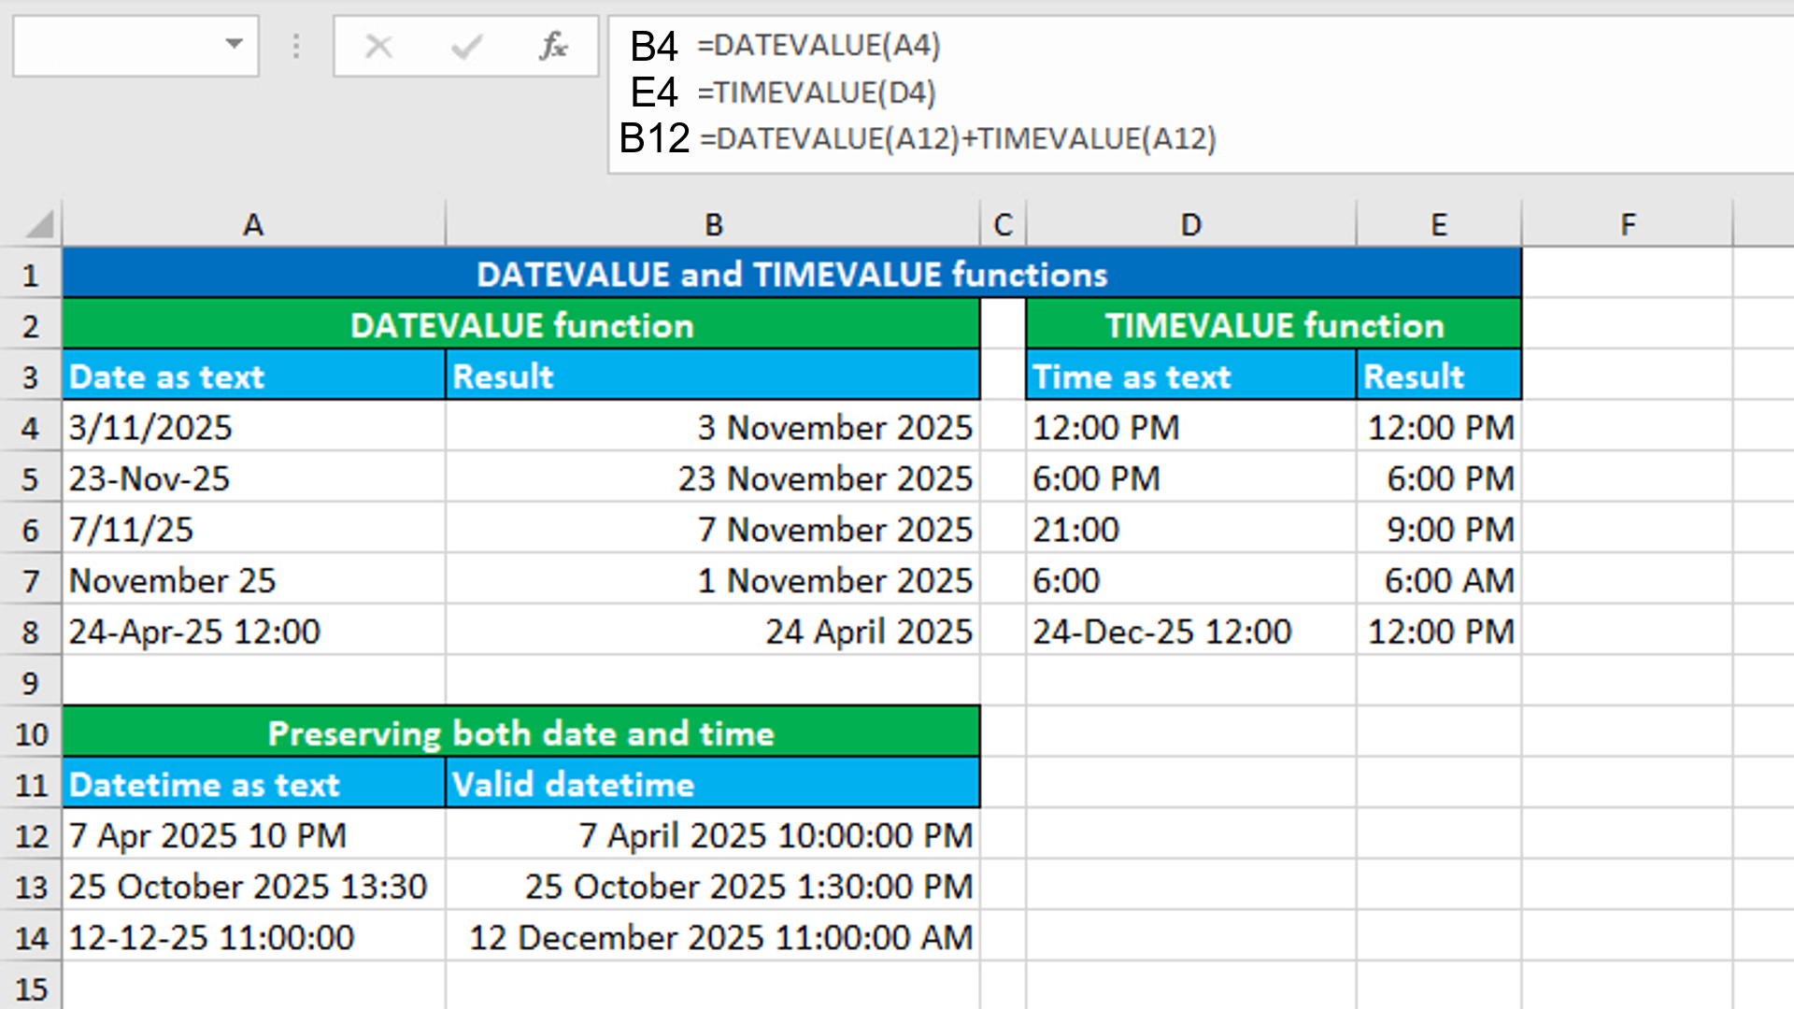Select row 1 header
1794x1009 pixels.
tap(31, 275)
